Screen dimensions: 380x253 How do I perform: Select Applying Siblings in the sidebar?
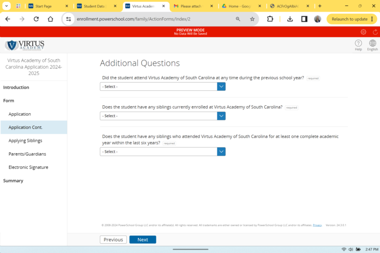(x=25, y=141)
